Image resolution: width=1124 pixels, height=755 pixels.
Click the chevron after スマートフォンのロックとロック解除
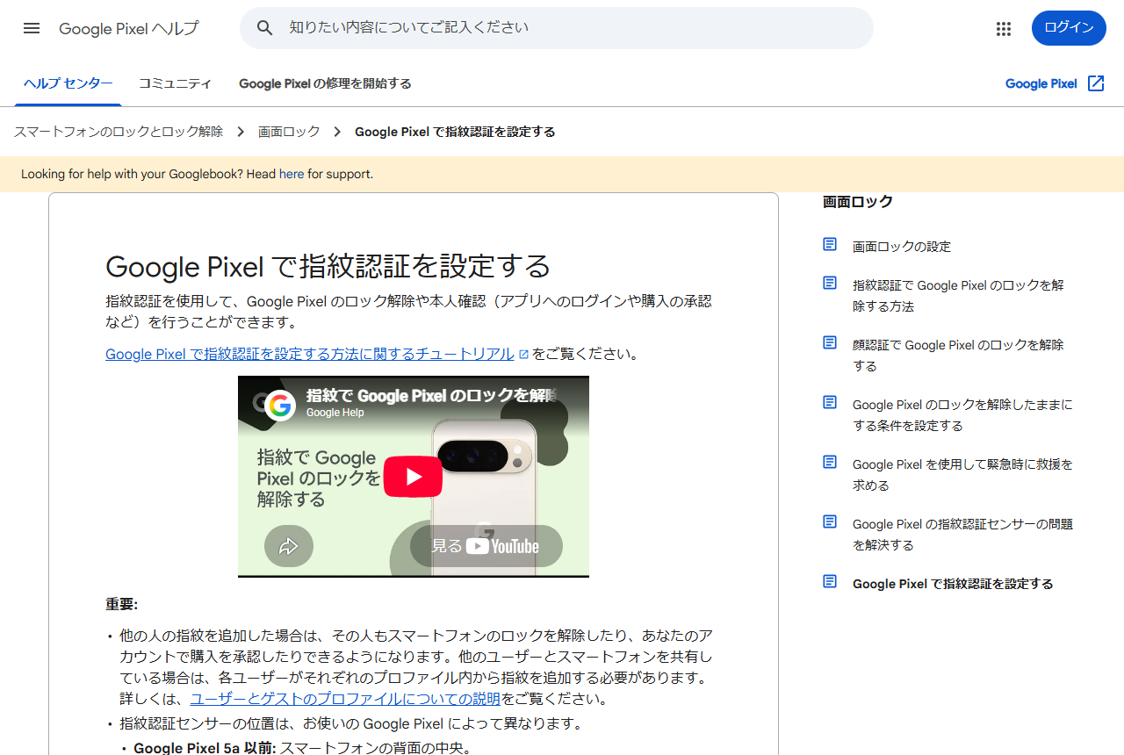coord(241,132)
